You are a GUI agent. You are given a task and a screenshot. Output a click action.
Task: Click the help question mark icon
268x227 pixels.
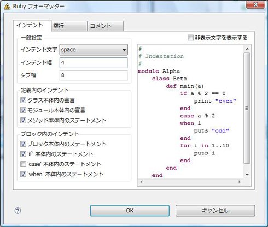click(18, 211)
